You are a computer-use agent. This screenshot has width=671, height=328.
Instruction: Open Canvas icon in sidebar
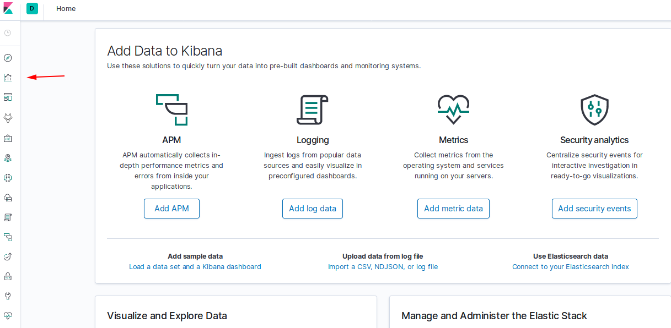click(8, 138)
